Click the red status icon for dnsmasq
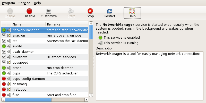206x103 pixels. pyautogui.click(x=4, y=84)
